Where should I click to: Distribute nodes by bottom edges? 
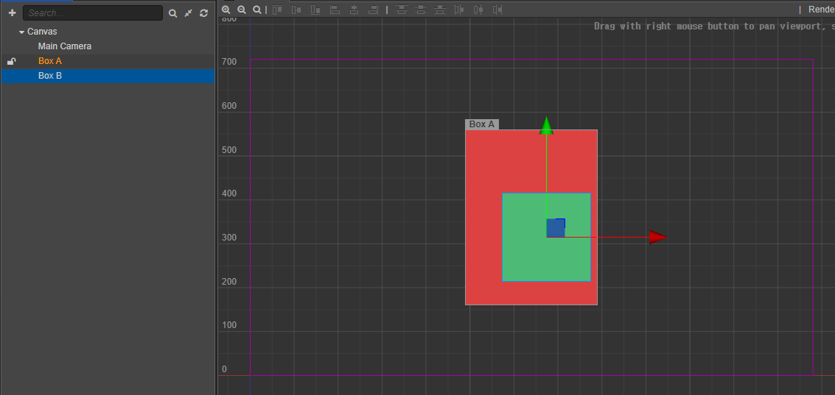440,10
